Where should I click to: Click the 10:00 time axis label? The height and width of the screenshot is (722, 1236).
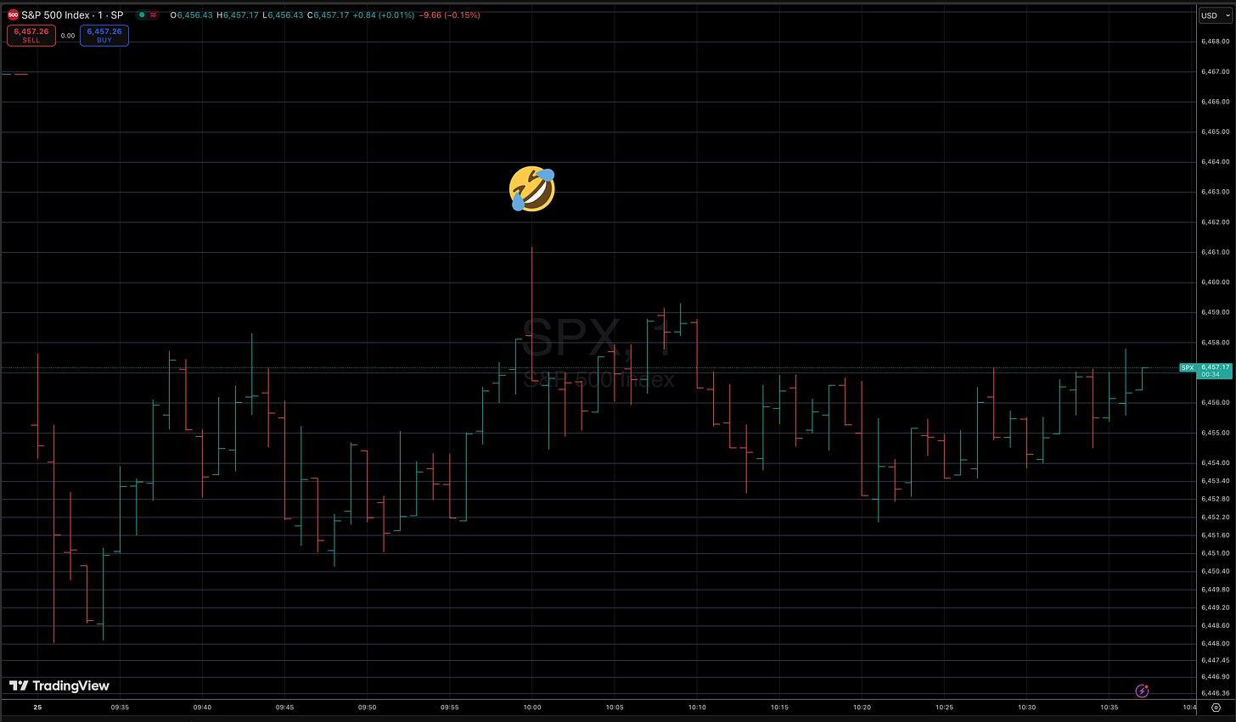(x=532, y=707)
